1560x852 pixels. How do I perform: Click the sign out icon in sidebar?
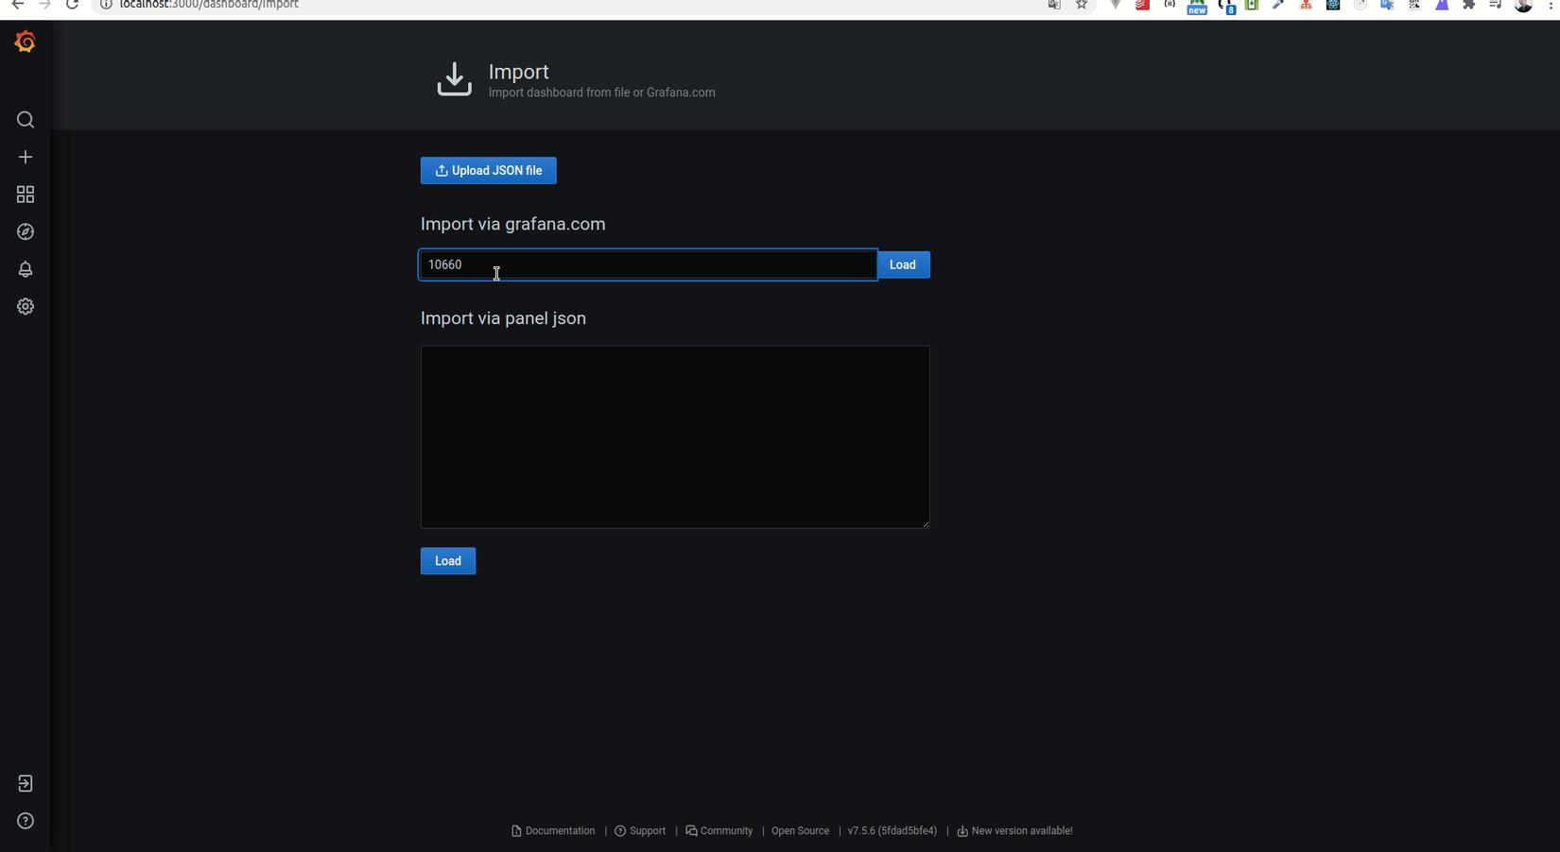point(26,784)
